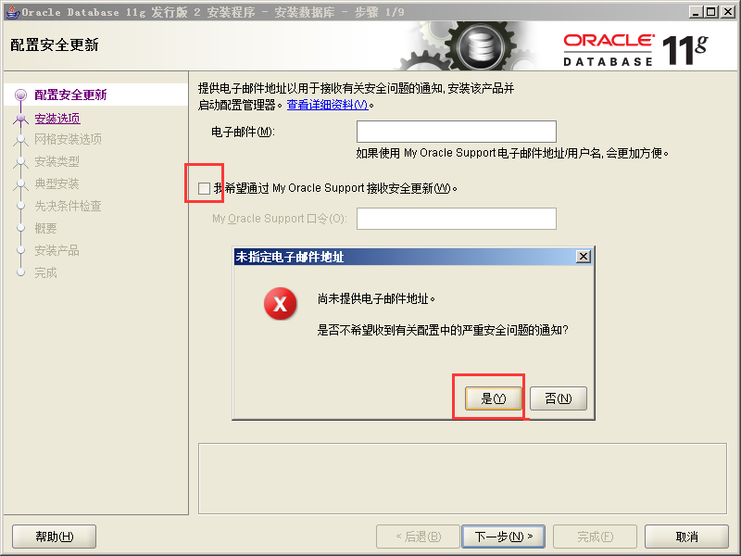741x556 pixels.
Task: Click the 取消 cancel button
Action: 686,537
